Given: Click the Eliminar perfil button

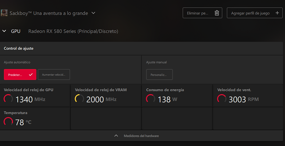Looking at the screenshot, I should point(202,13).
